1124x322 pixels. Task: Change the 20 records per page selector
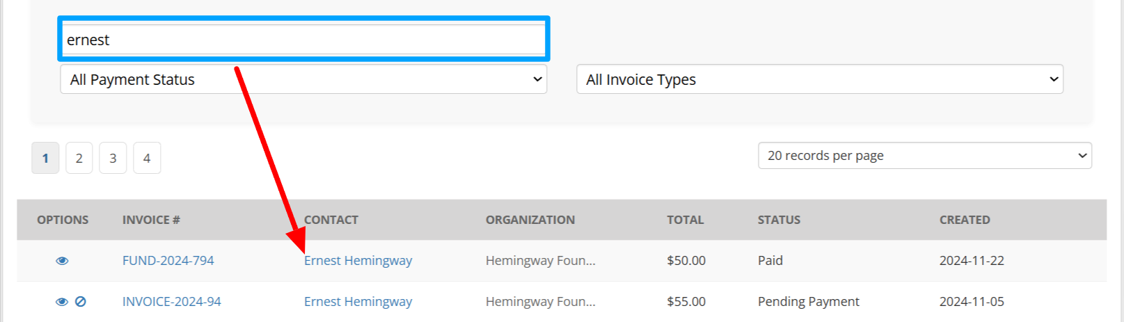click(x=924, y=156)
